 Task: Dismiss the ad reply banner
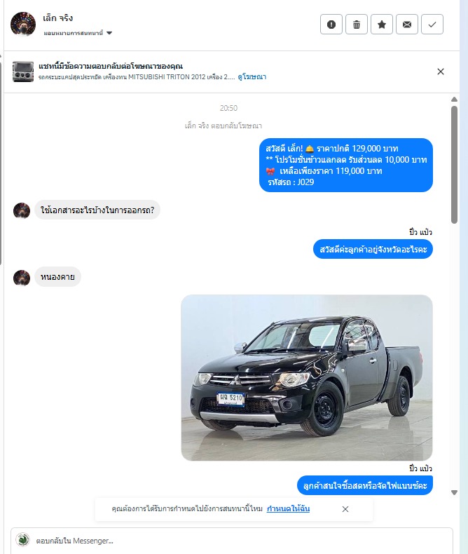(x=441, y=72)
